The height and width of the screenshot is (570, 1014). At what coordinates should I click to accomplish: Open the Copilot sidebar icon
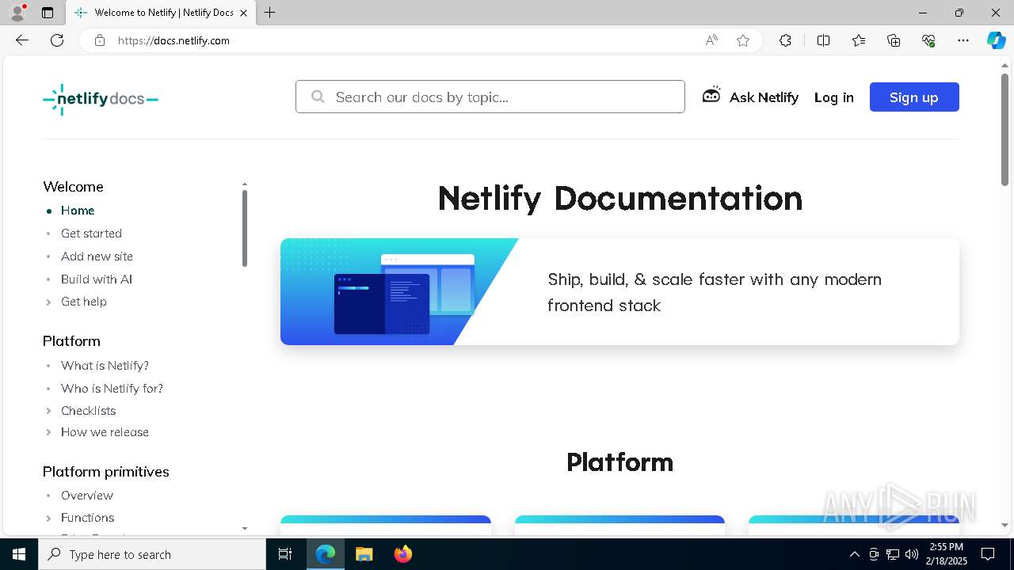[x=996, y=40]
